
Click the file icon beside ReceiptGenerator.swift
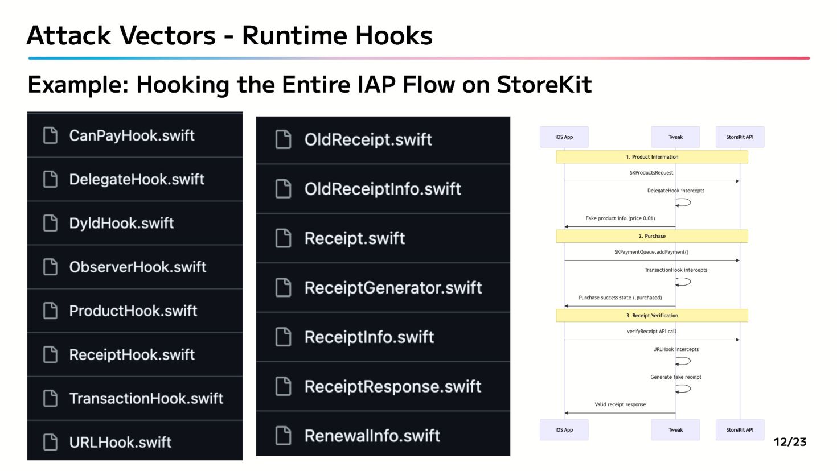pos(284,288)
